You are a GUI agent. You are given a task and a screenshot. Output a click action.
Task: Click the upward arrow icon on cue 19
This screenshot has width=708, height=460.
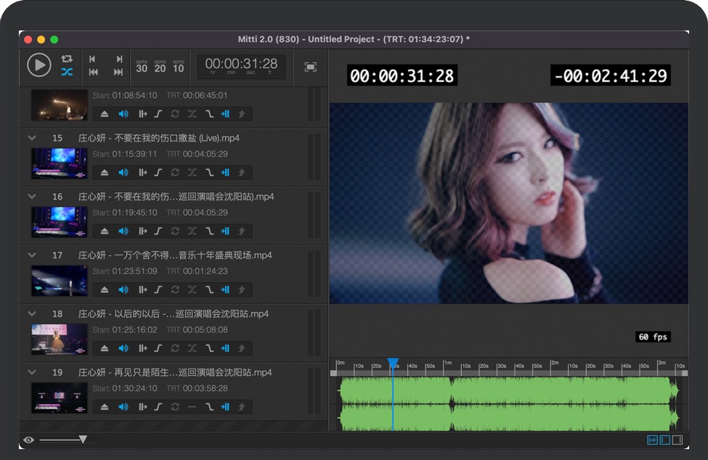click(242, 407)
